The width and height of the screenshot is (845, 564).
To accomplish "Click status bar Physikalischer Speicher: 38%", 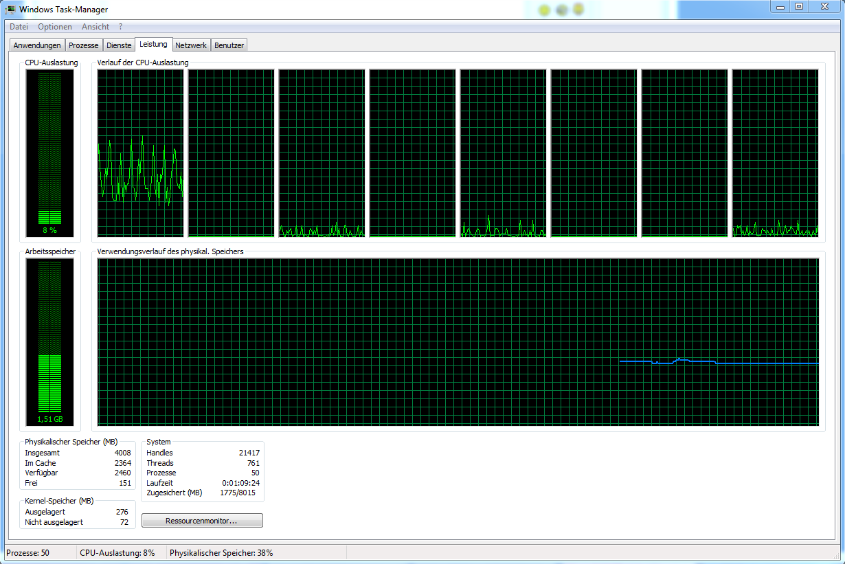I will 221,552.
